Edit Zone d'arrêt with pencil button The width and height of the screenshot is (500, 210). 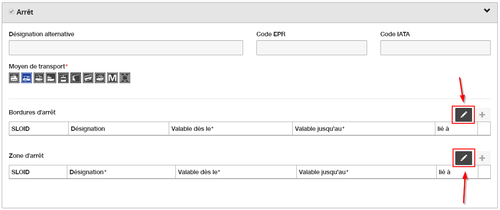click(463, 158)
